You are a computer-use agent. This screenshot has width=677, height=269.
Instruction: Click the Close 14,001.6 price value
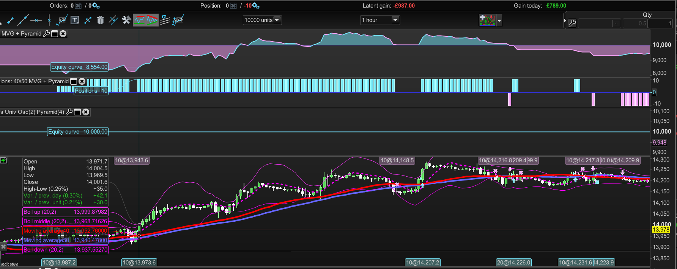tap(97, 182)
